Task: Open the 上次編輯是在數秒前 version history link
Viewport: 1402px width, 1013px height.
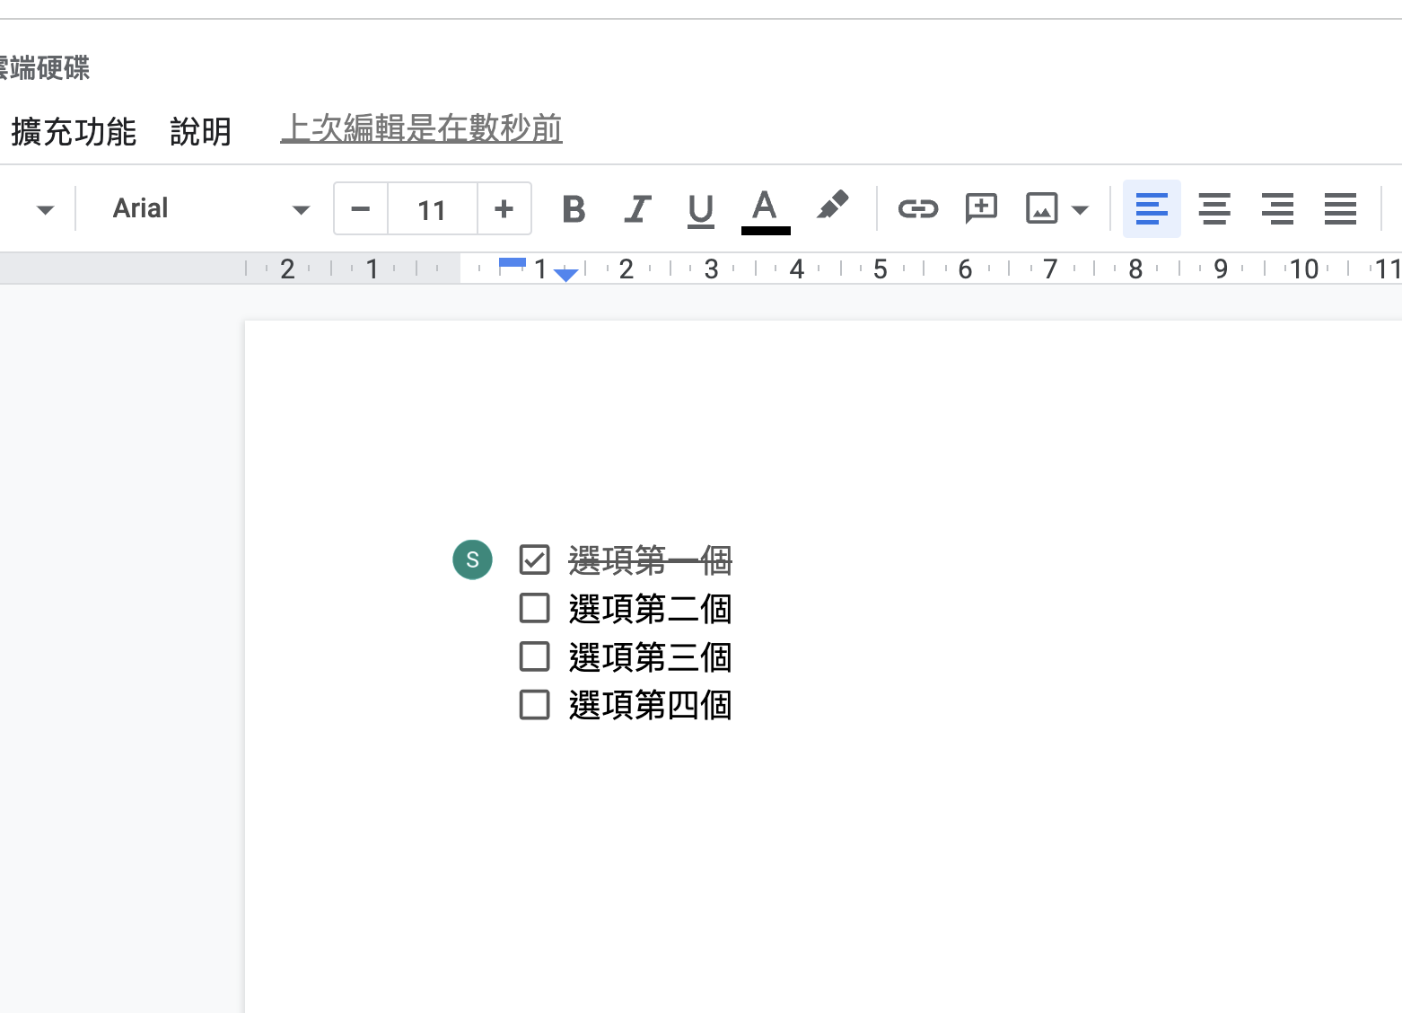Action: point(421,128)
